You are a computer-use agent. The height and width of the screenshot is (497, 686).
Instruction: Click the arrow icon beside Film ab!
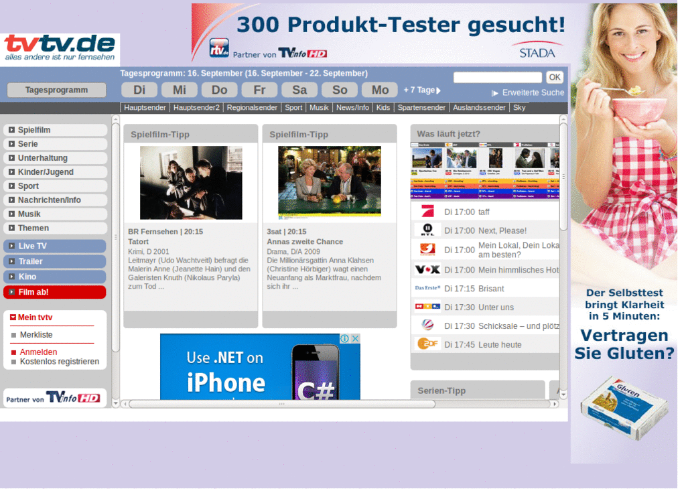pos(11,292)
